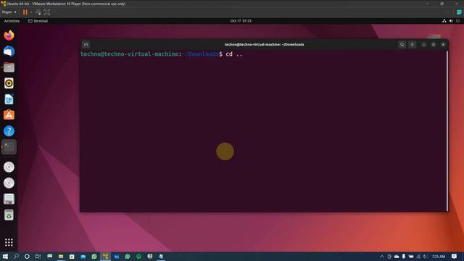Open the Windows Start menu

coord(5,256)
